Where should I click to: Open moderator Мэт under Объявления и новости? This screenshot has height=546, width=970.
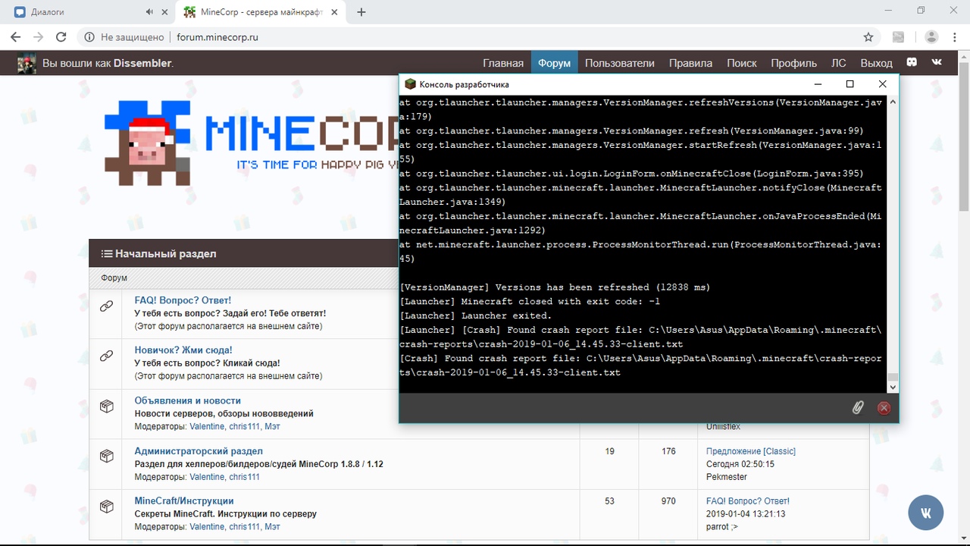(x=272, y=427)
